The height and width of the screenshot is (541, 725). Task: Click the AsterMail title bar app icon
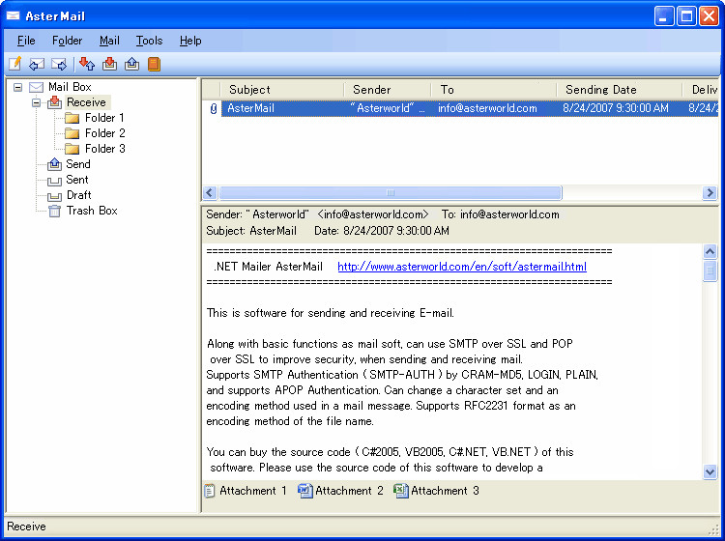pos(13,16)
